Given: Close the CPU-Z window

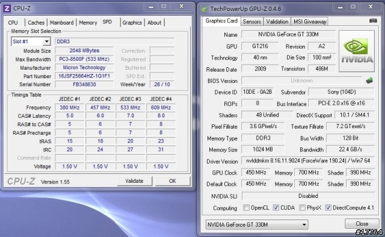Looking at the screenshot, I should 182,7.
